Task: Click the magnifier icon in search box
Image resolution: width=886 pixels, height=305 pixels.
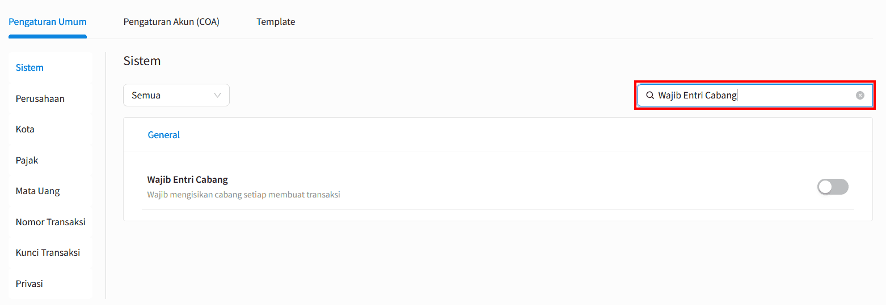Action: coord(650,96)
